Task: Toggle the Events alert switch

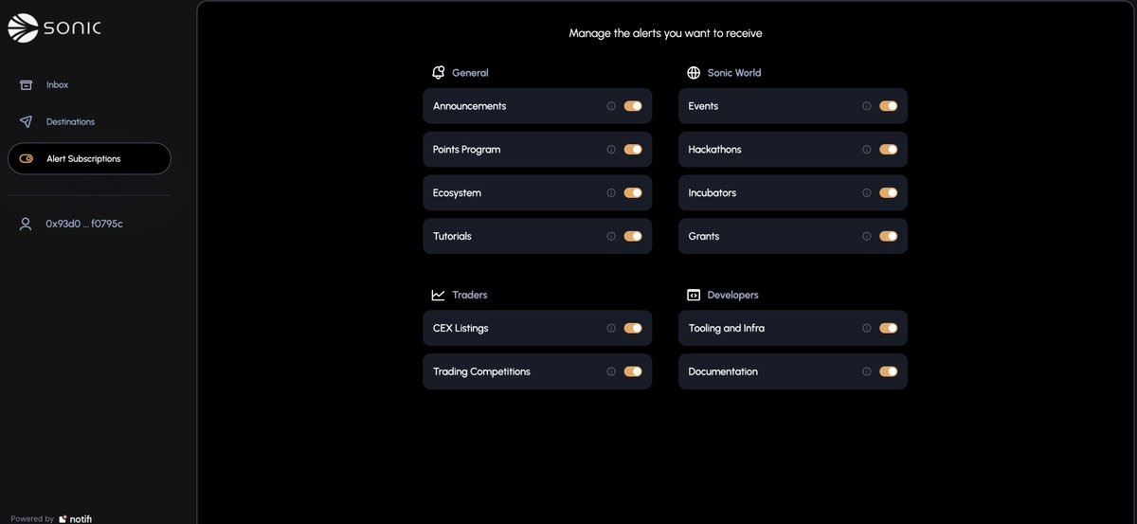Action: point(888,106)
